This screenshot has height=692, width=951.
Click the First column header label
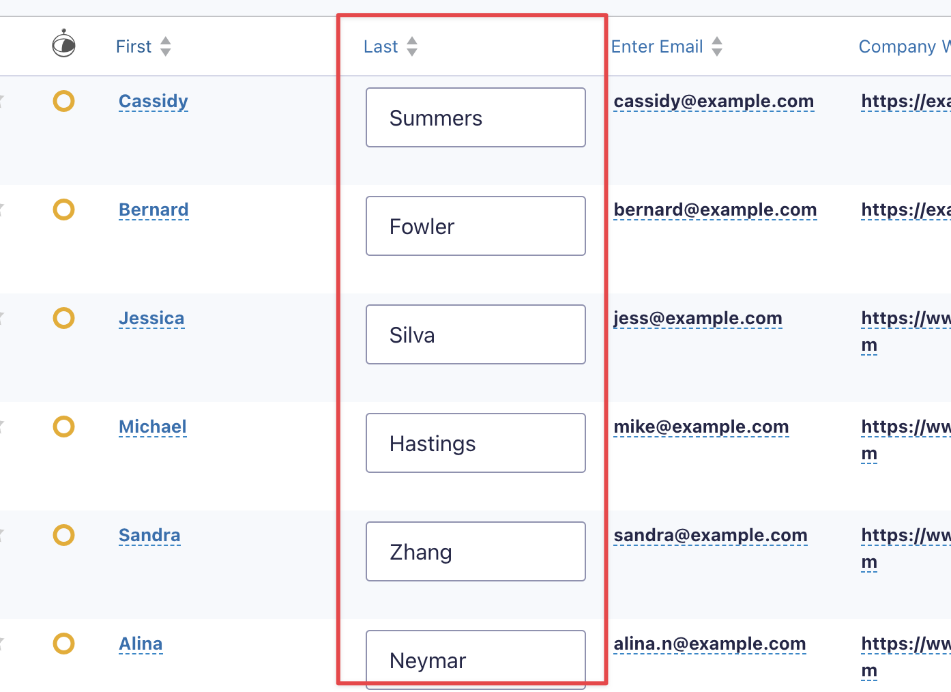[134, 46]
